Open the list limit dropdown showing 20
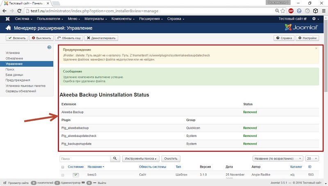 [x=312, y=159]
